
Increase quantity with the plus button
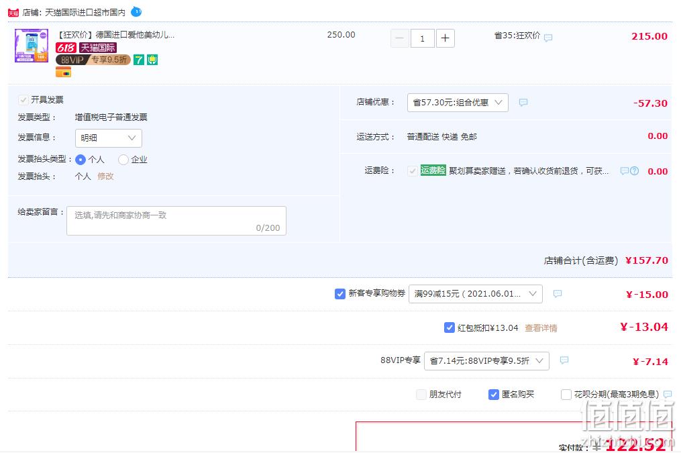coord(446,38)
